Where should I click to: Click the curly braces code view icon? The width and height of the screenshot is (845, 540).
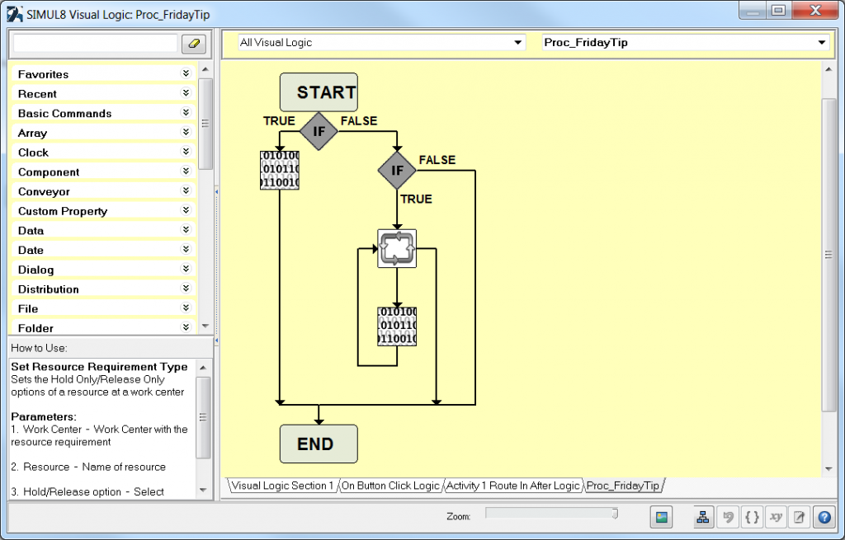pyautogui.click(x=752, y=518)
